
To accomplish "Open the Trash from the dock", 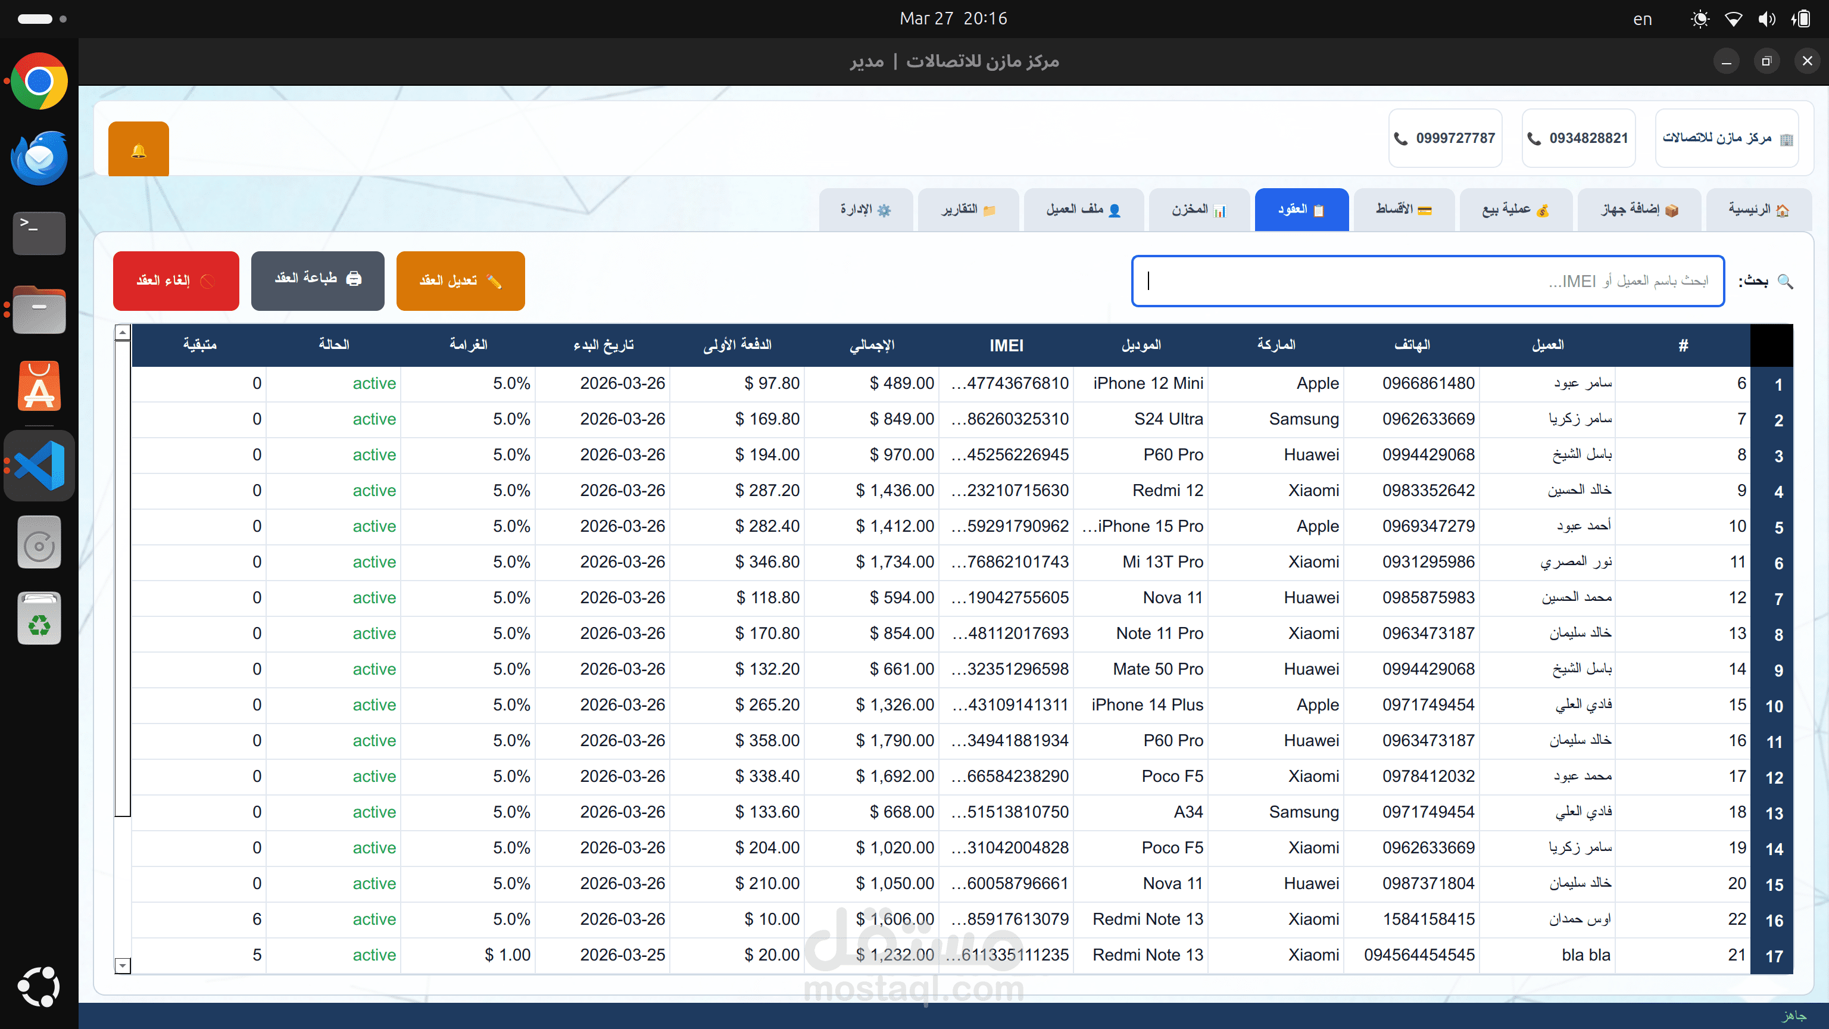I will 39,619.
